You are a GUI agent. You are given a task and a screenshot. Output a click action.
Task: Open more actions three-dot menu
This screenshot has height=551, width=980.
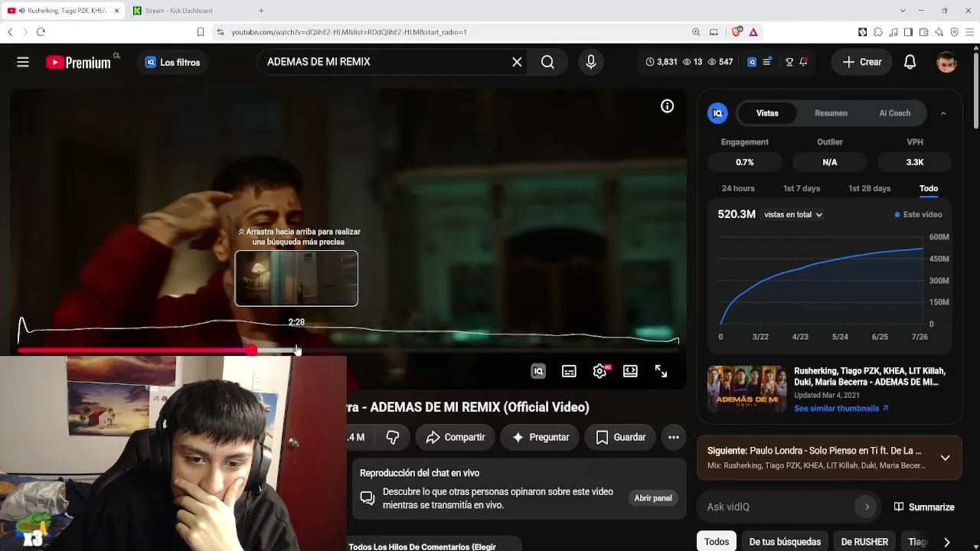click(674, 437)
